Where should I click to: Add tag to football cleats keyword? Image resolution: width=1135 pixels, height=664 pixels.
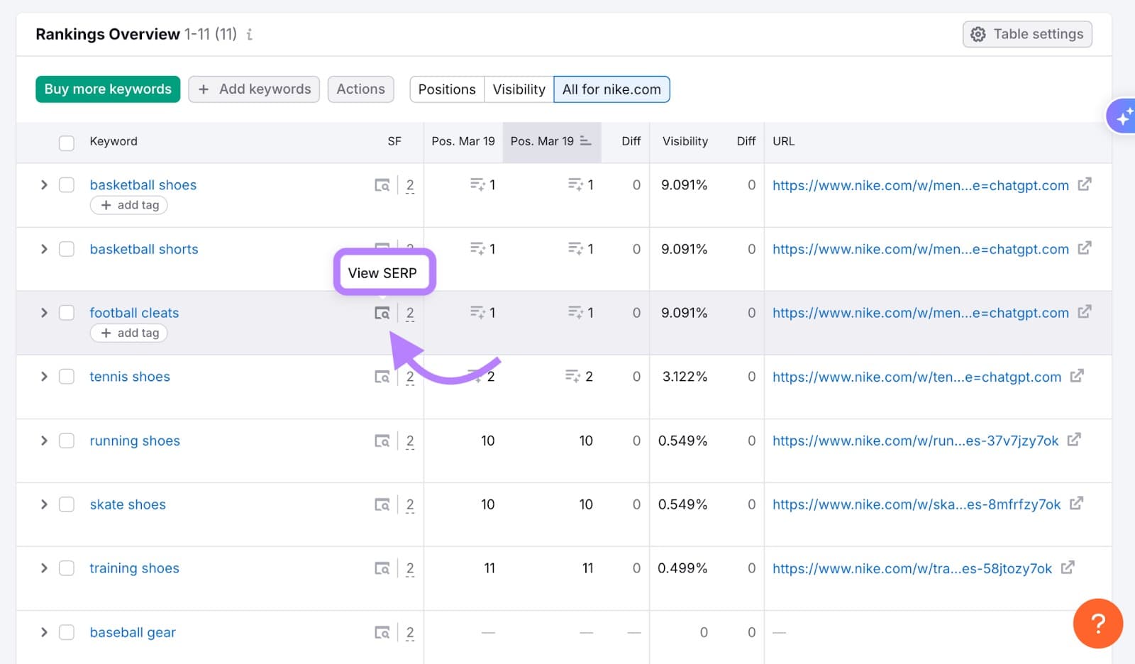pyautogui.click(x=129, y=333)
